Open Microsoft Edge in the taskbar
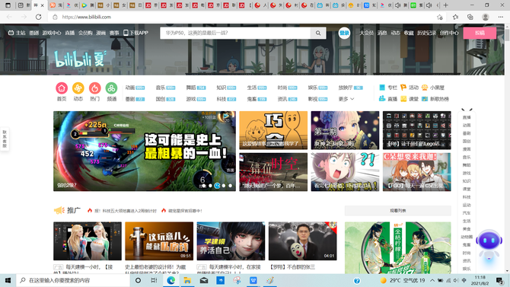510x287 pixels. coord(171,280)
